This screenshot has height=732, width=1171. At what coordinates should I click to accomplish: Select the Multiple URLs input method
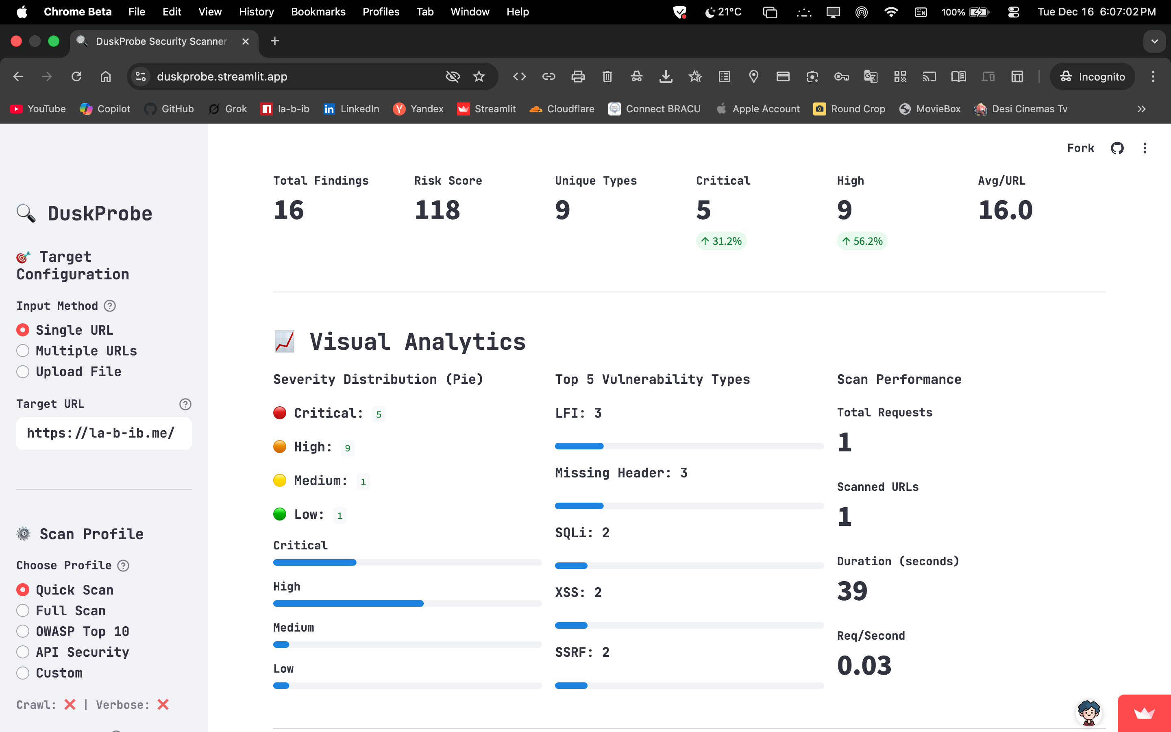(23, 351)
